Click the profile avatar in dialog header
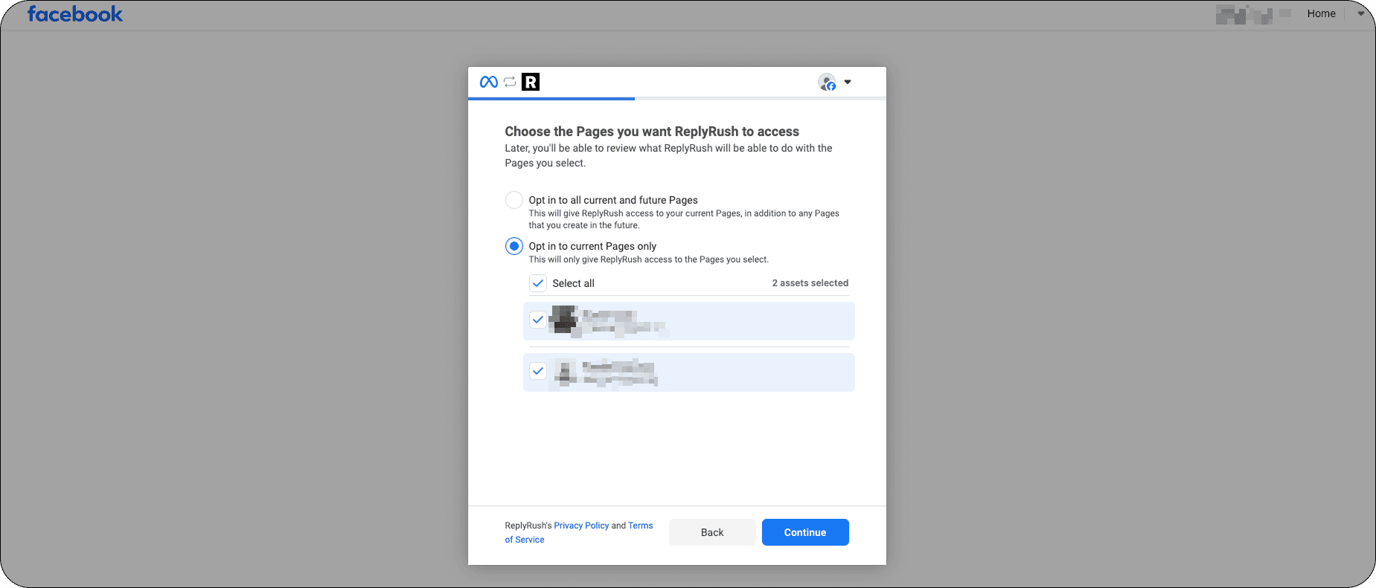This screenshot has height=588, width=1376. pos(827,82)
